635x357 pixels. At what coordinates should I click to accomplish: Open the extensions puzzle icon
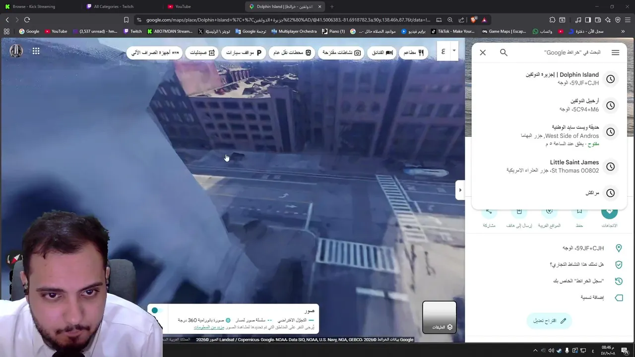click(552, 20)
